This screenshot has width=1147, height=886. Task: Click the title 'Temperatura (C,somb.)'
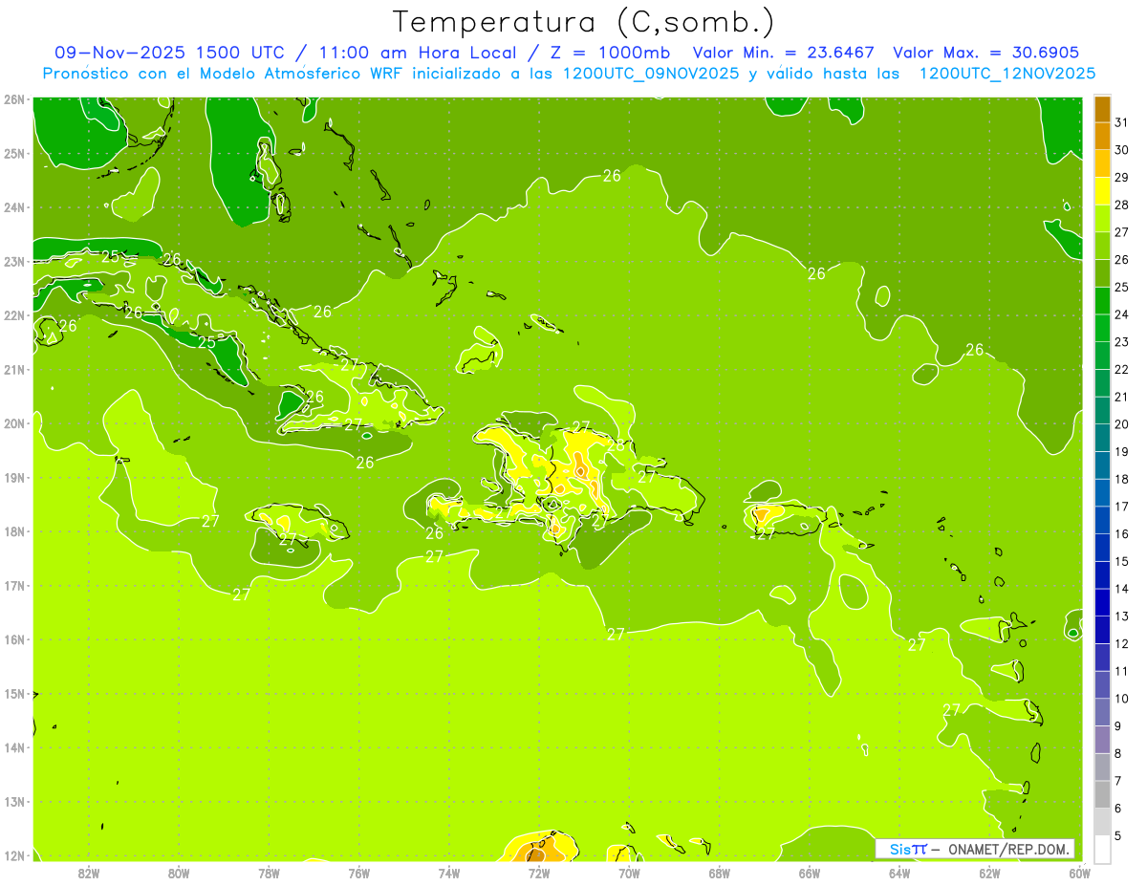click(x=584, y=21)
